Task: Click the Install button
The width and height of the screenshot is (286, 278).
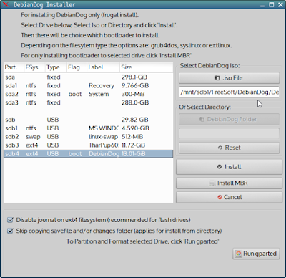Action: point(229,167)
